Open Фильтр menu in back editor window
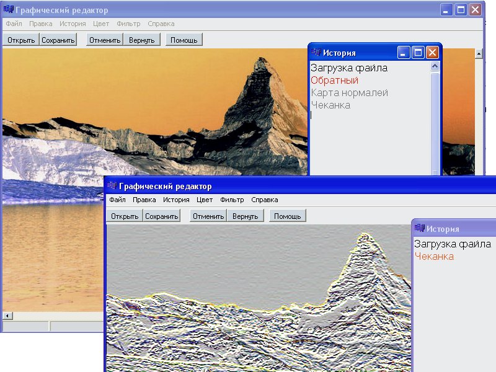Image resolution: width=496 pixels, height=372 pixels. pos(128,24)
